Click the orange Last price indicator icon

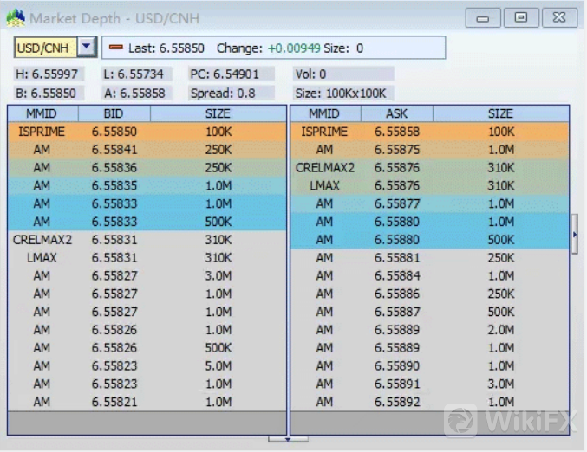click(115, 48)
